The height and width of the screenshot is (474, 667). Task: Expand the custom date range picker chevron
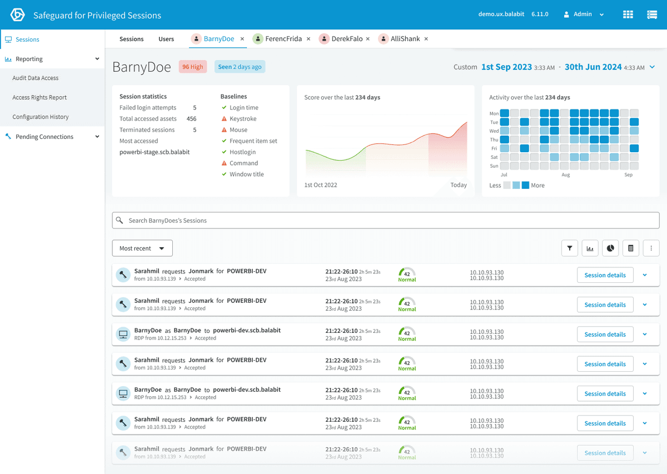point(652,67)
